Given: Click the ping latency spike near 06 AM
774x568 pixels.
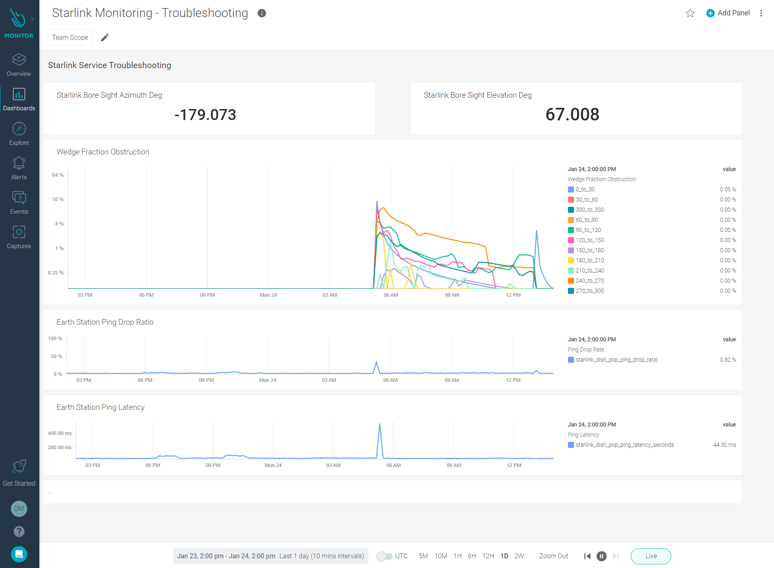Looking at the screenshot, I should pos(380,425).
